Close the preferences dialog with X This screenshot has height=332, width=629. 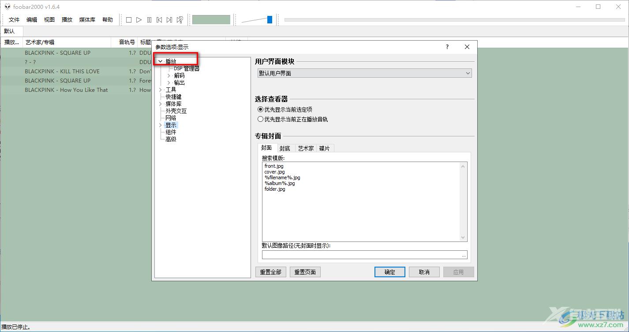(x=467, y=47)
